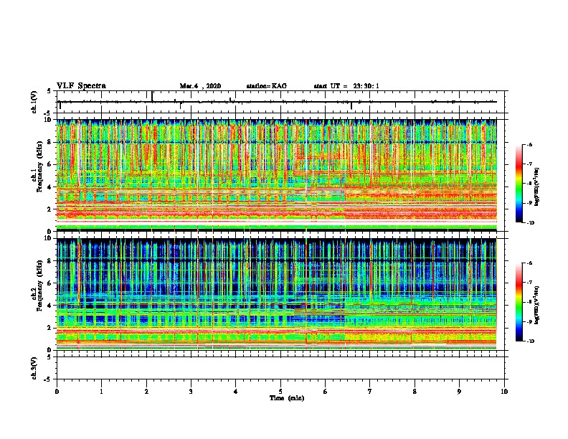Click the "6" kHz tick of ch.2 frequency axis

click(x=50, y=283)
